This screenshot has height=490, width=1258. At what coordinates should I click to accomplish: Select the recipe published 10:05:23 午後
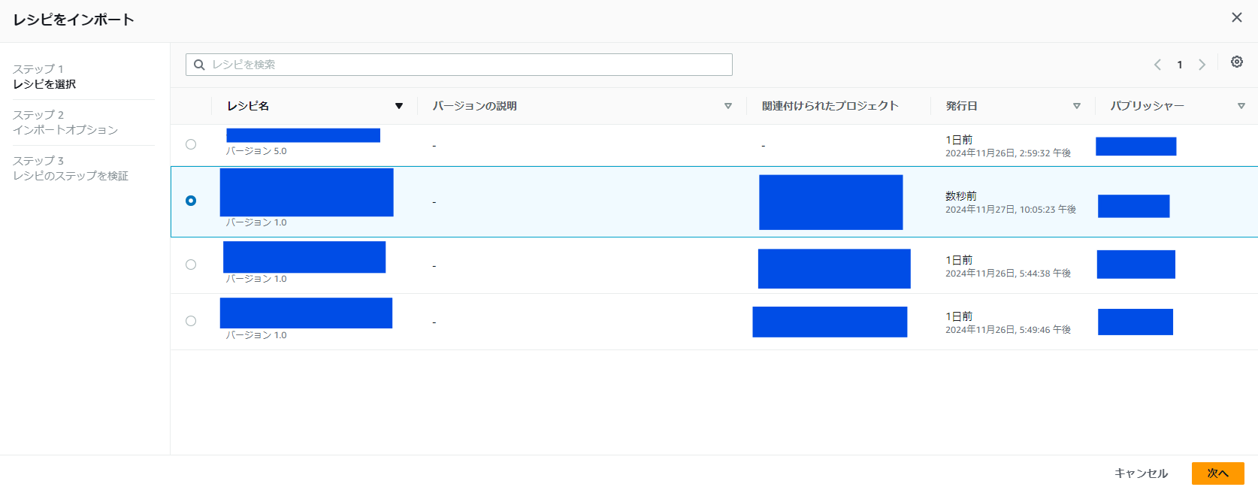tap(191, 201)
